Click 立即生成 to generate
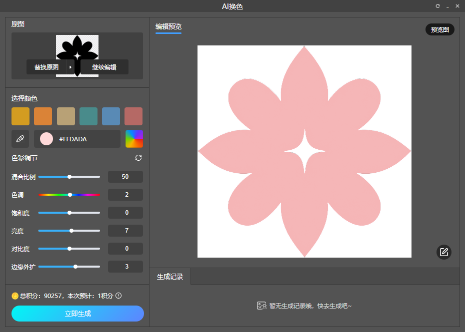Screen dimensions: 465x332 [x=77, y=314]
